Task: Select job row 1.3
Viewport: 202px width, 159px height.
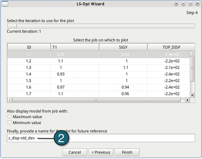Action: [99, 67]
